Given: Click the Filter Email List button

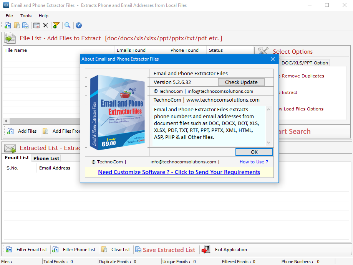Looking at the screenshot, I should pyautogui.click(x=27, y=250).
